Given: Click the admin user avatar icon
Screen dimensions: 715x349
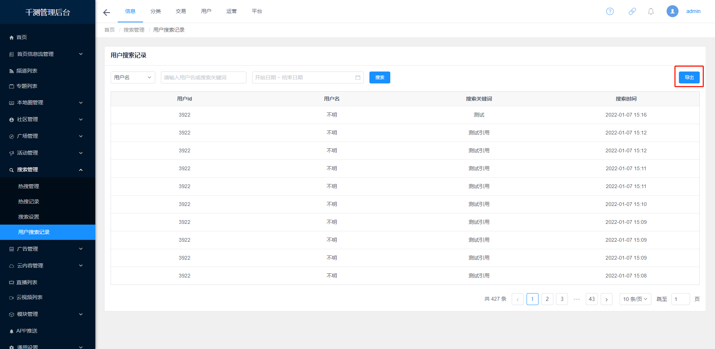Looking at the screenshot, I should tap(673, 11).
